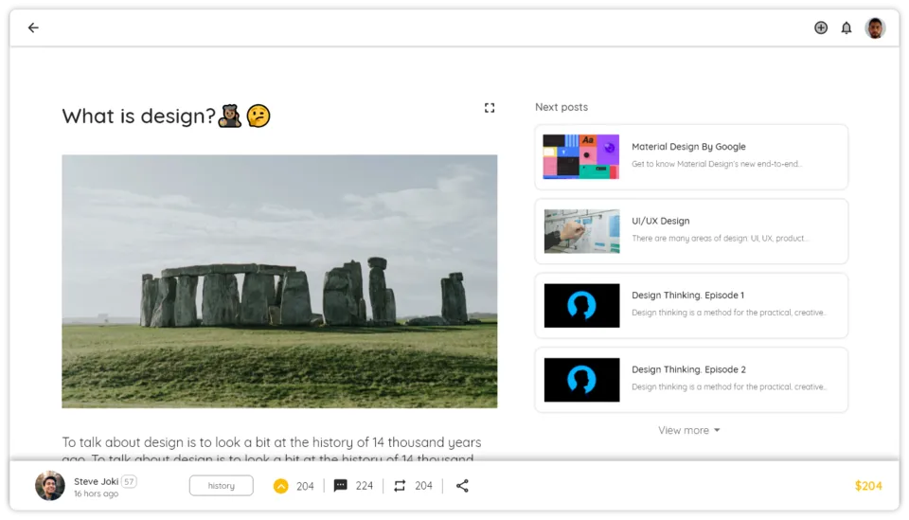Open the Design Thinking. Episode 2 thumbnail
This screenshot has height=520, width=909.
point(581,380)
